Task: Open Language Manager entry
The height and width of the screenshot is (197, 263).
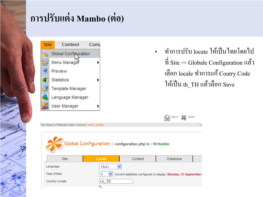Action: click(x=70, y=97)
